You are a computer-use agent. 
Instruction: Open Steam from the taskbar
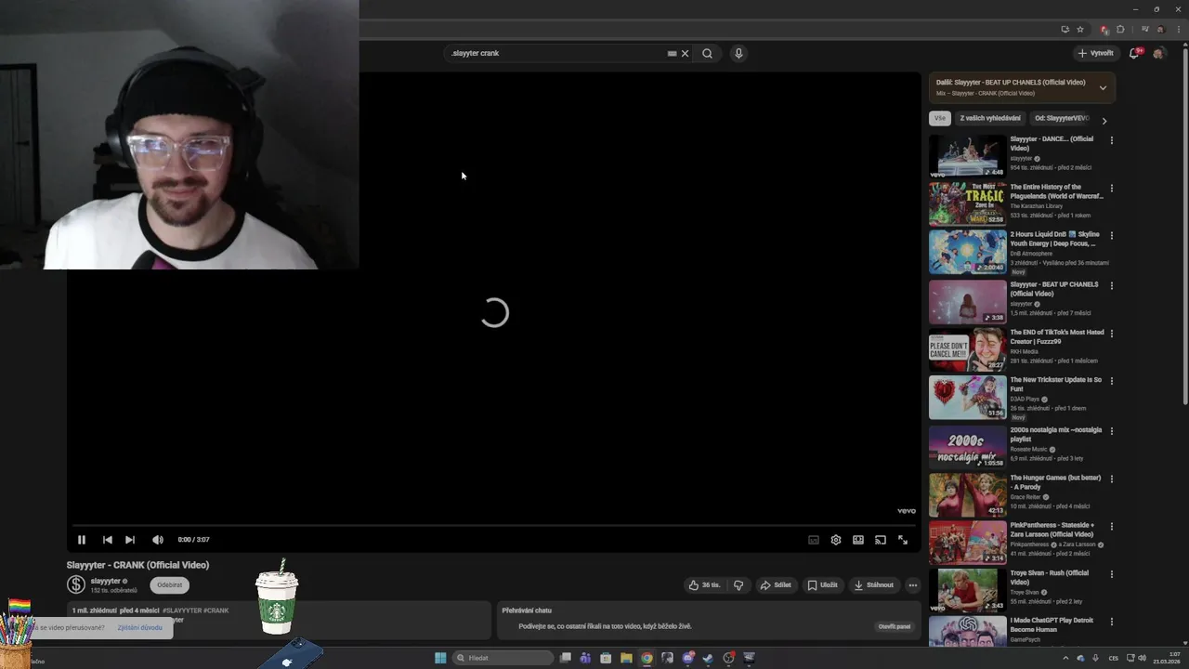[x=708, y=658]
